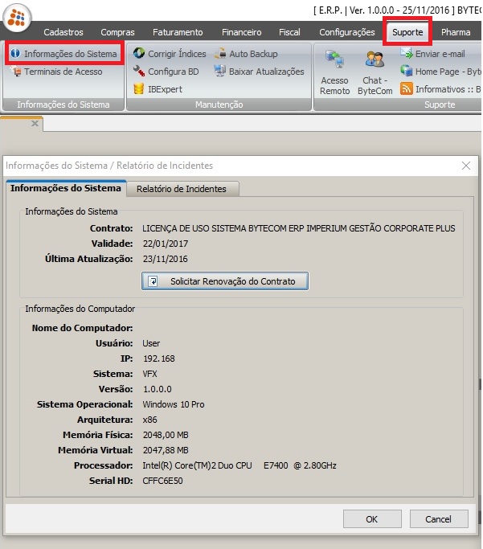Click the Processador value Intel Core2 Duo
Image resolution: width=483 pixels, height=549 pixels.
(x=239, y=465)
